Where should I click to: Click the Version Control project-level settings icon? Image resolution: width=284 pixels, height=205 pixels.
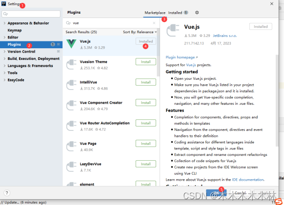click(x=59, y=52)
